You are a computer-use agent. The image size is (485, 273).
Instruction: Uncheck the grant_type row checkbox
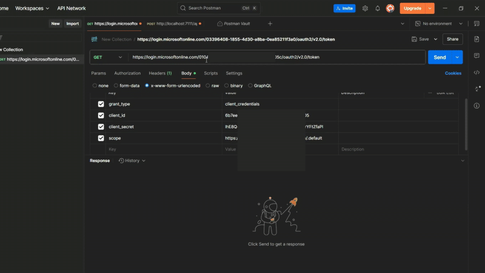point(101,104)
